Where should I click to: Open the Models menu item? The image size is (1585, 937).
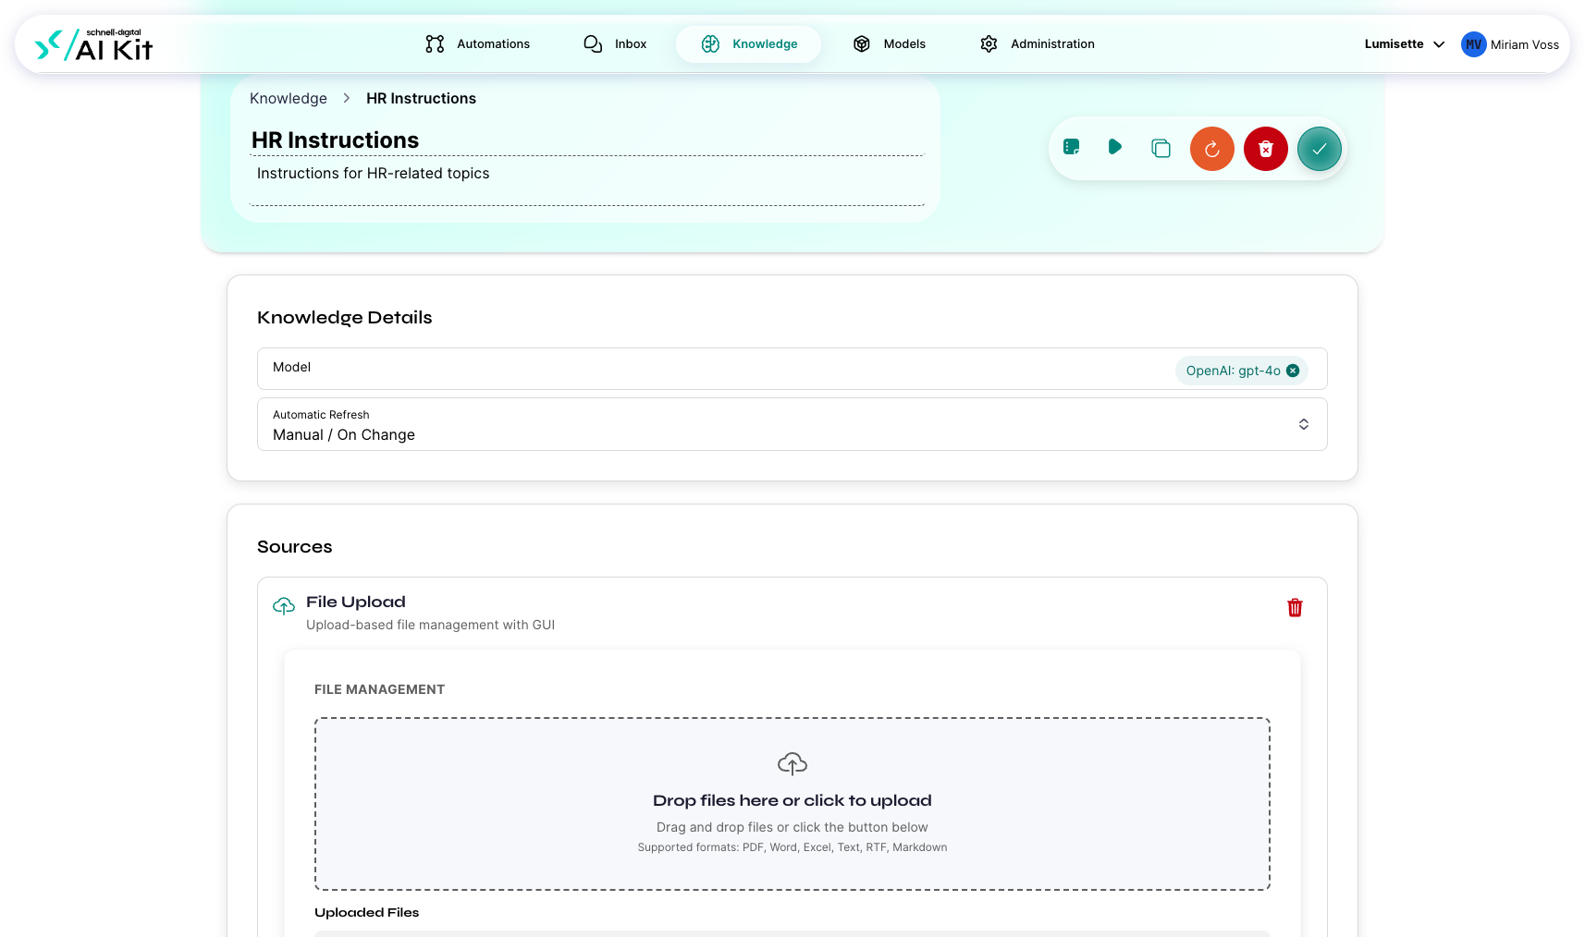(x=889, y=43)
